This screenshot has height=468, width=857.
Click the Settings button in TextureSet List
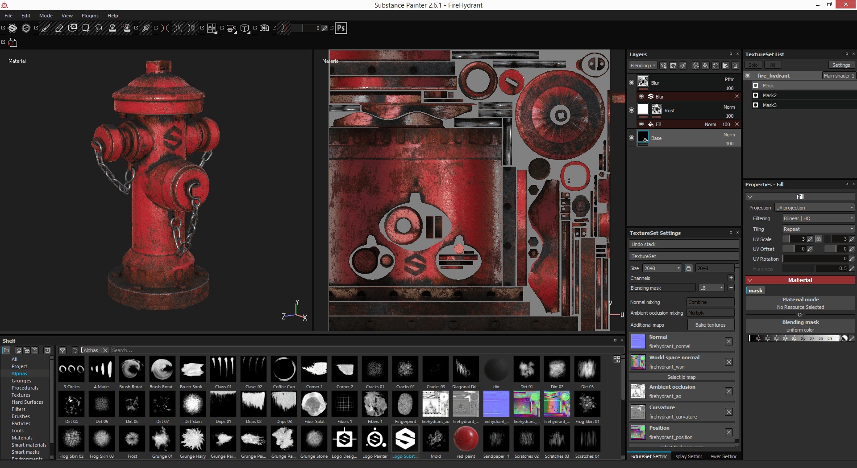click(841, 65)
